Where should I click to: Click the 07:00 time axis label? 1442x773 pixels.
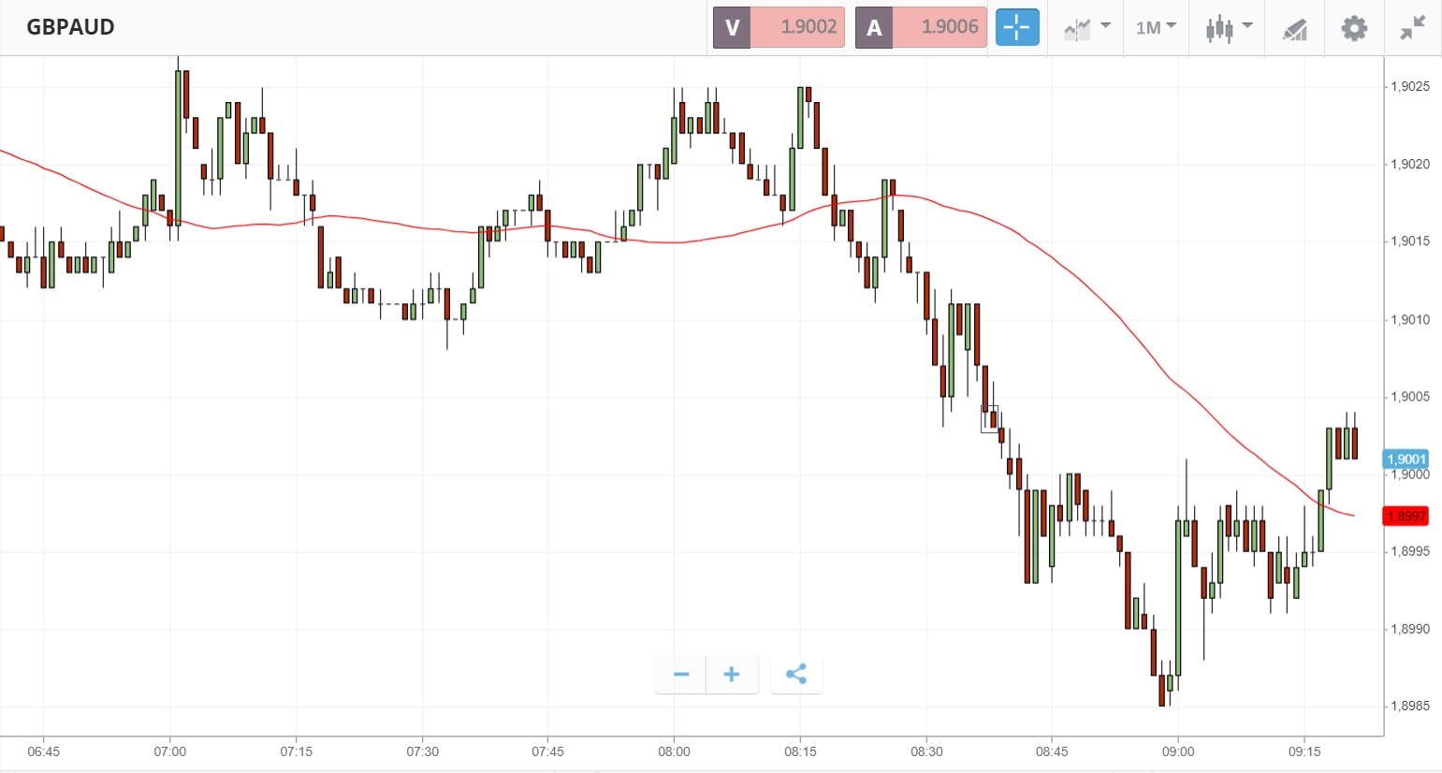[x=170, y=751]
